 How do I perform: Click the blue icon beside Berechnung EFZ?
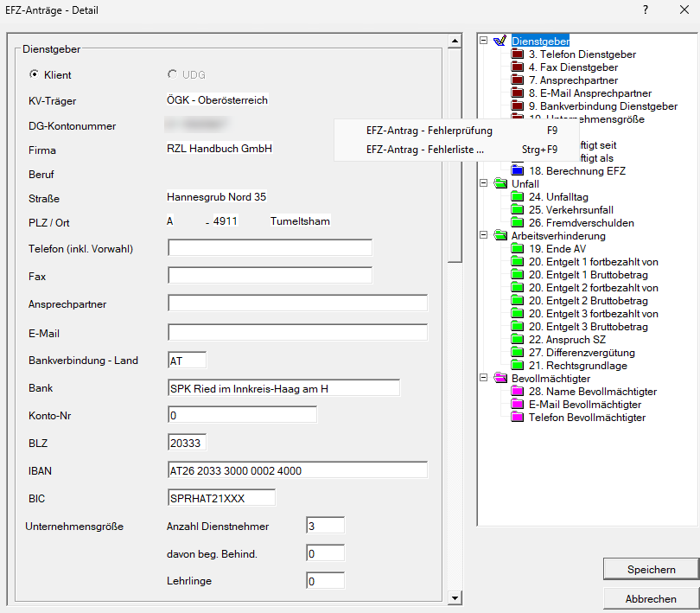point(518,171)
